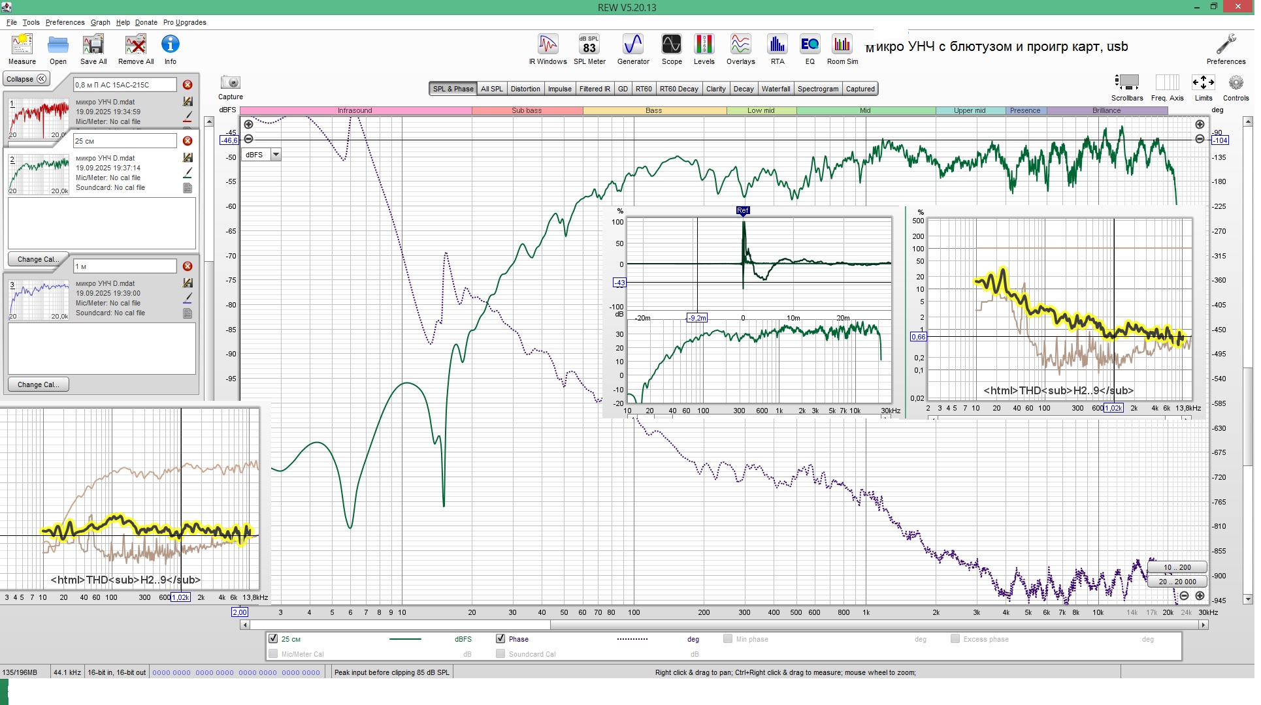Switch to Spectrogram tab
Image resolution: width=1261 pixels, height=705 pixels.
coord(818,89)
